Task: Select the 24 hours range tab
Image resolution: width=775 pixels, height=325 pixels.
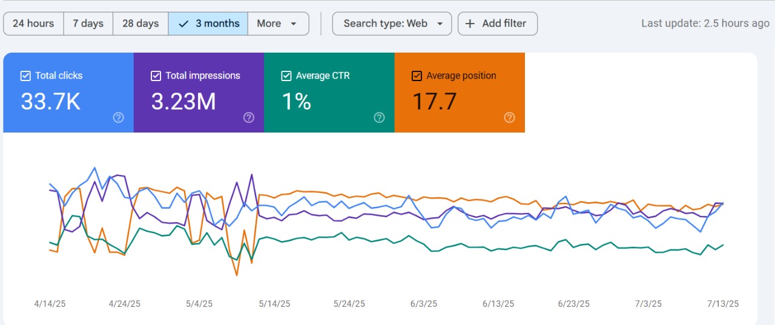Action: (x=33, y=24)
